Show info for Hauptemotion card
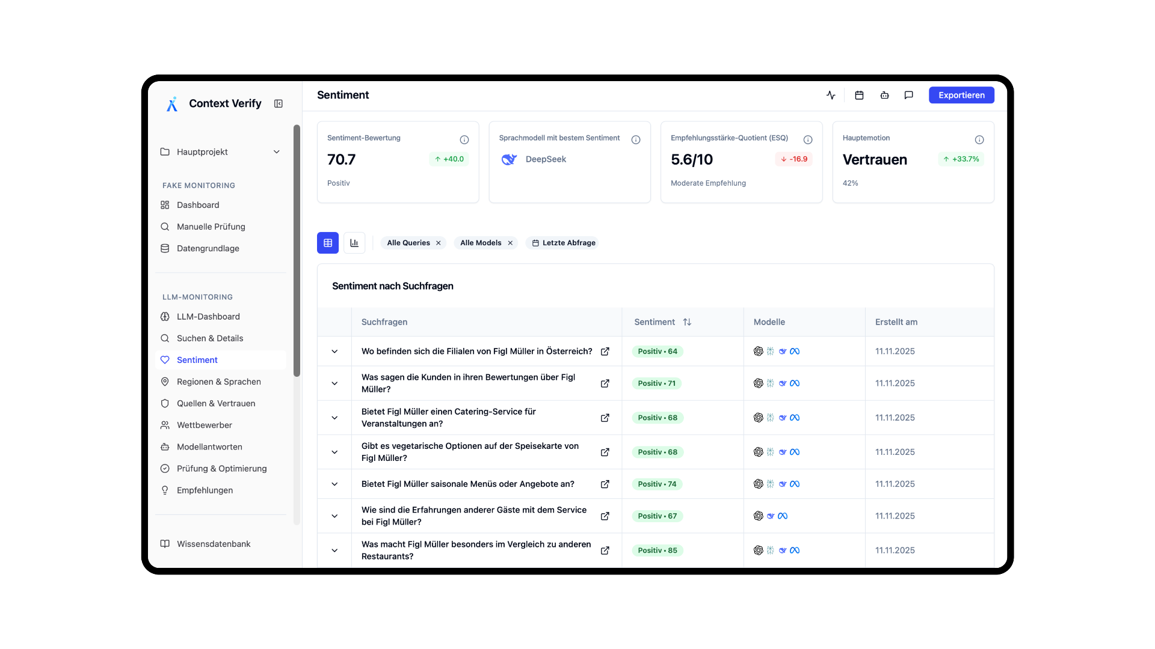 click(x=979, y=139)
